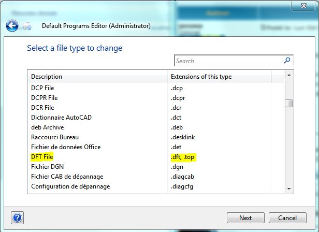Screen dimensions: 319x232
Task: Click the .deb extension cell
Action: click(x=177, y=127)
